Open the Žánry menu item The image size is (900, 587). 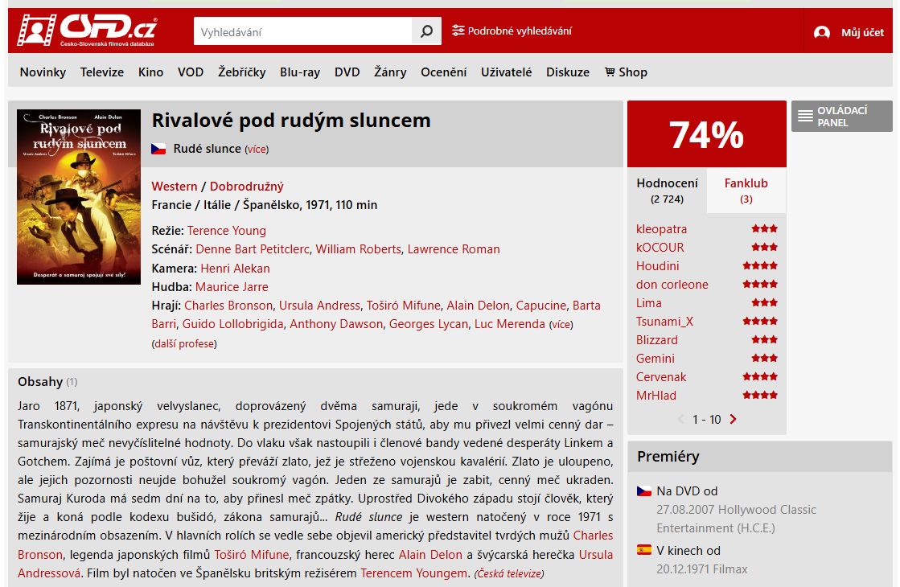click(x=390, y=72)
